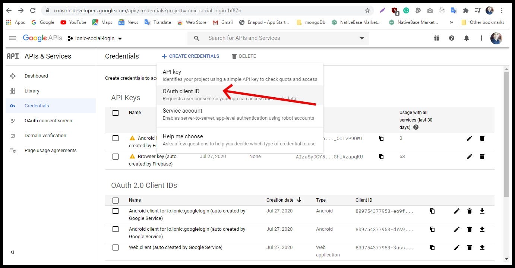Click CREATE CREDENTIALS button
The image size is (515, 268).
[190, 56]
